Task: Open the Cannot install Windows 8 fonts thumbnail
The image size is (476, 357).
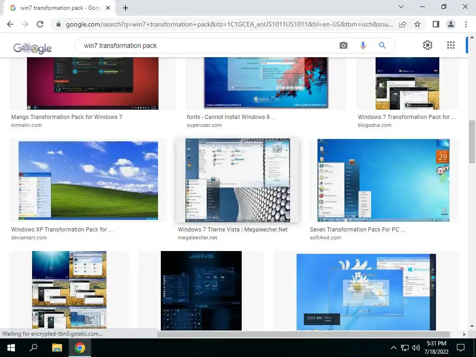Action: click(x=265, y=83)
